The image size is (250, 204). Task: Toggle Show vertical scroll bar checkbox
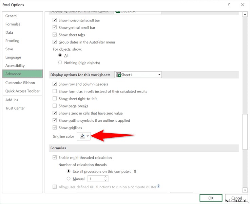[x=55, y=28]
